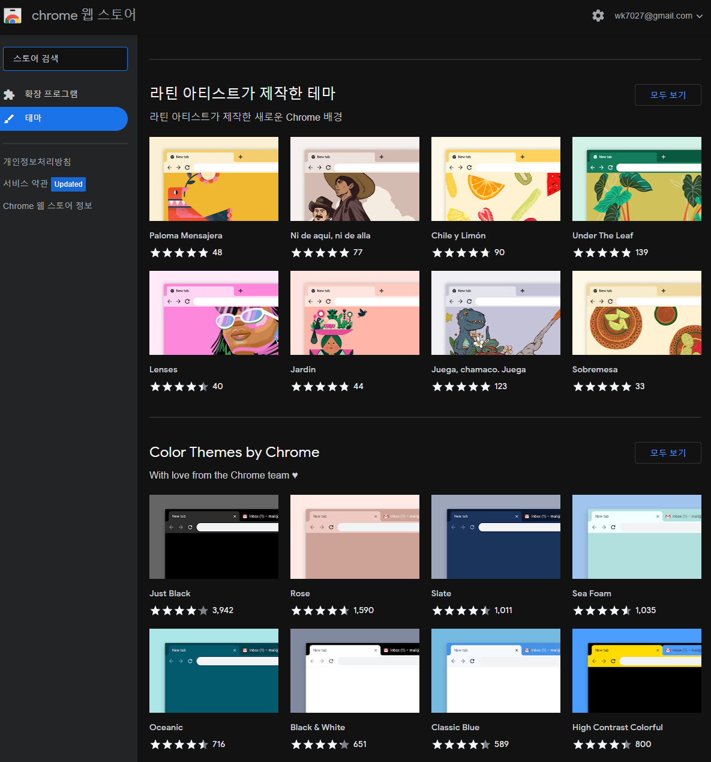The image size is (711, 762).
Task: Open Sea Foam theme preview
Action: (637, 537)
